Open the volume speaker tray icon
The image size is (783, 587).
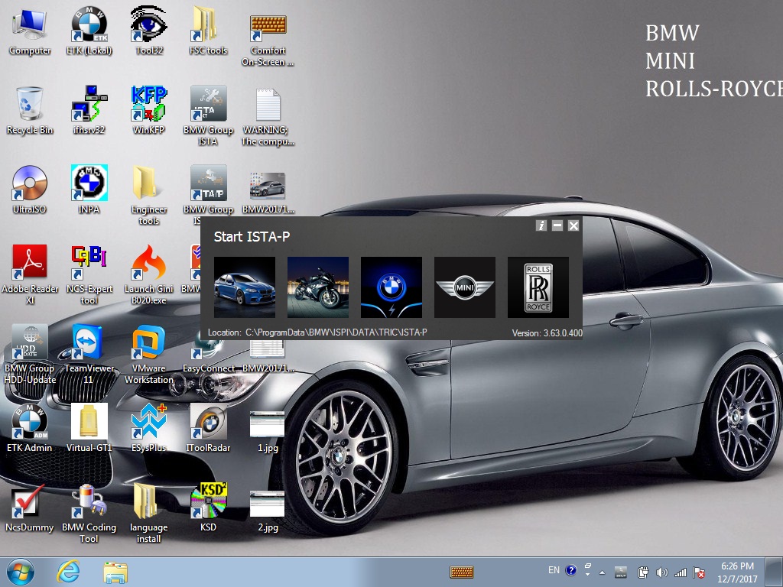pyautogui.click(x=661, y=572)
